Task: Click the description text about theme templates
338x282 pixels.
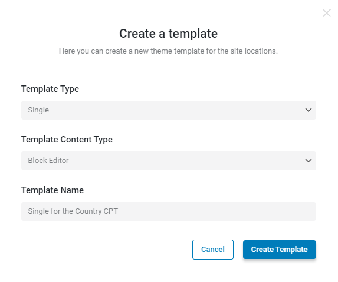Action: 168,51
